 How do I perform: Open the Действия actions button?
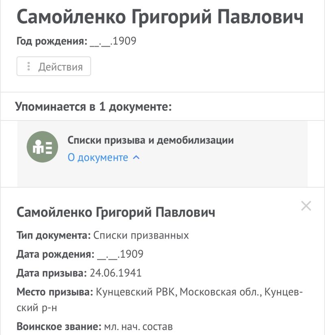[54, 66]
